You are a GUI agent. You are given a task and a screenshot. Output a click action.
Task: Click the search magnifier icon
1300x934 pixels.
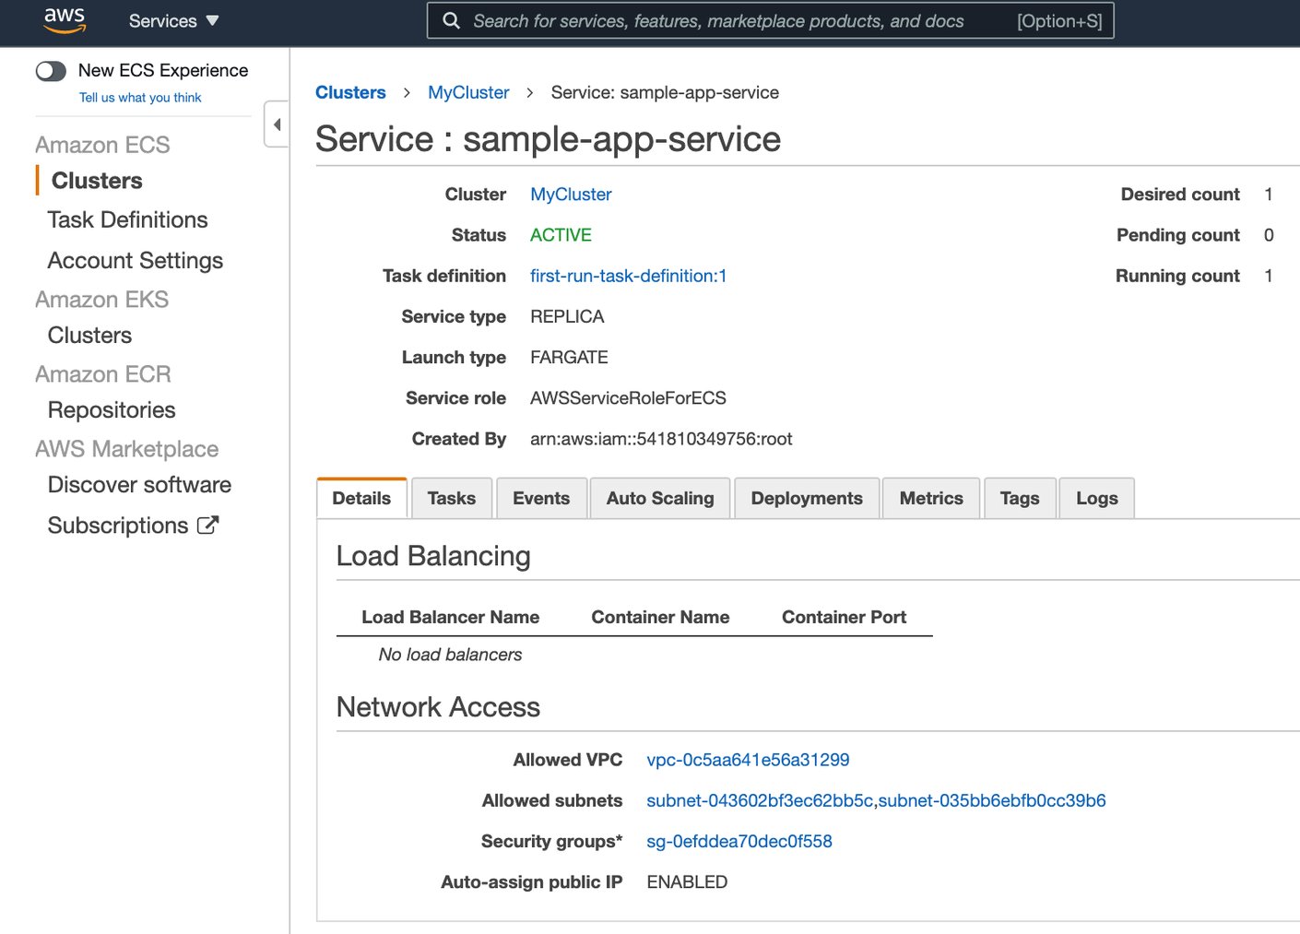pyautogui.click(x=451, y=19)
